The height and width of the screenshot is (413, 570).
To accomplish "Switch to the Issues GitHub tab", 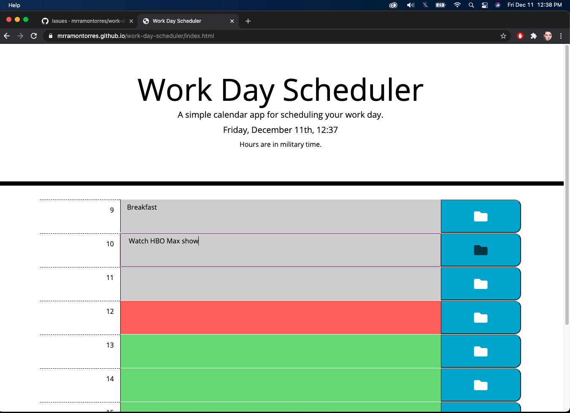I will tap(88, 21).
